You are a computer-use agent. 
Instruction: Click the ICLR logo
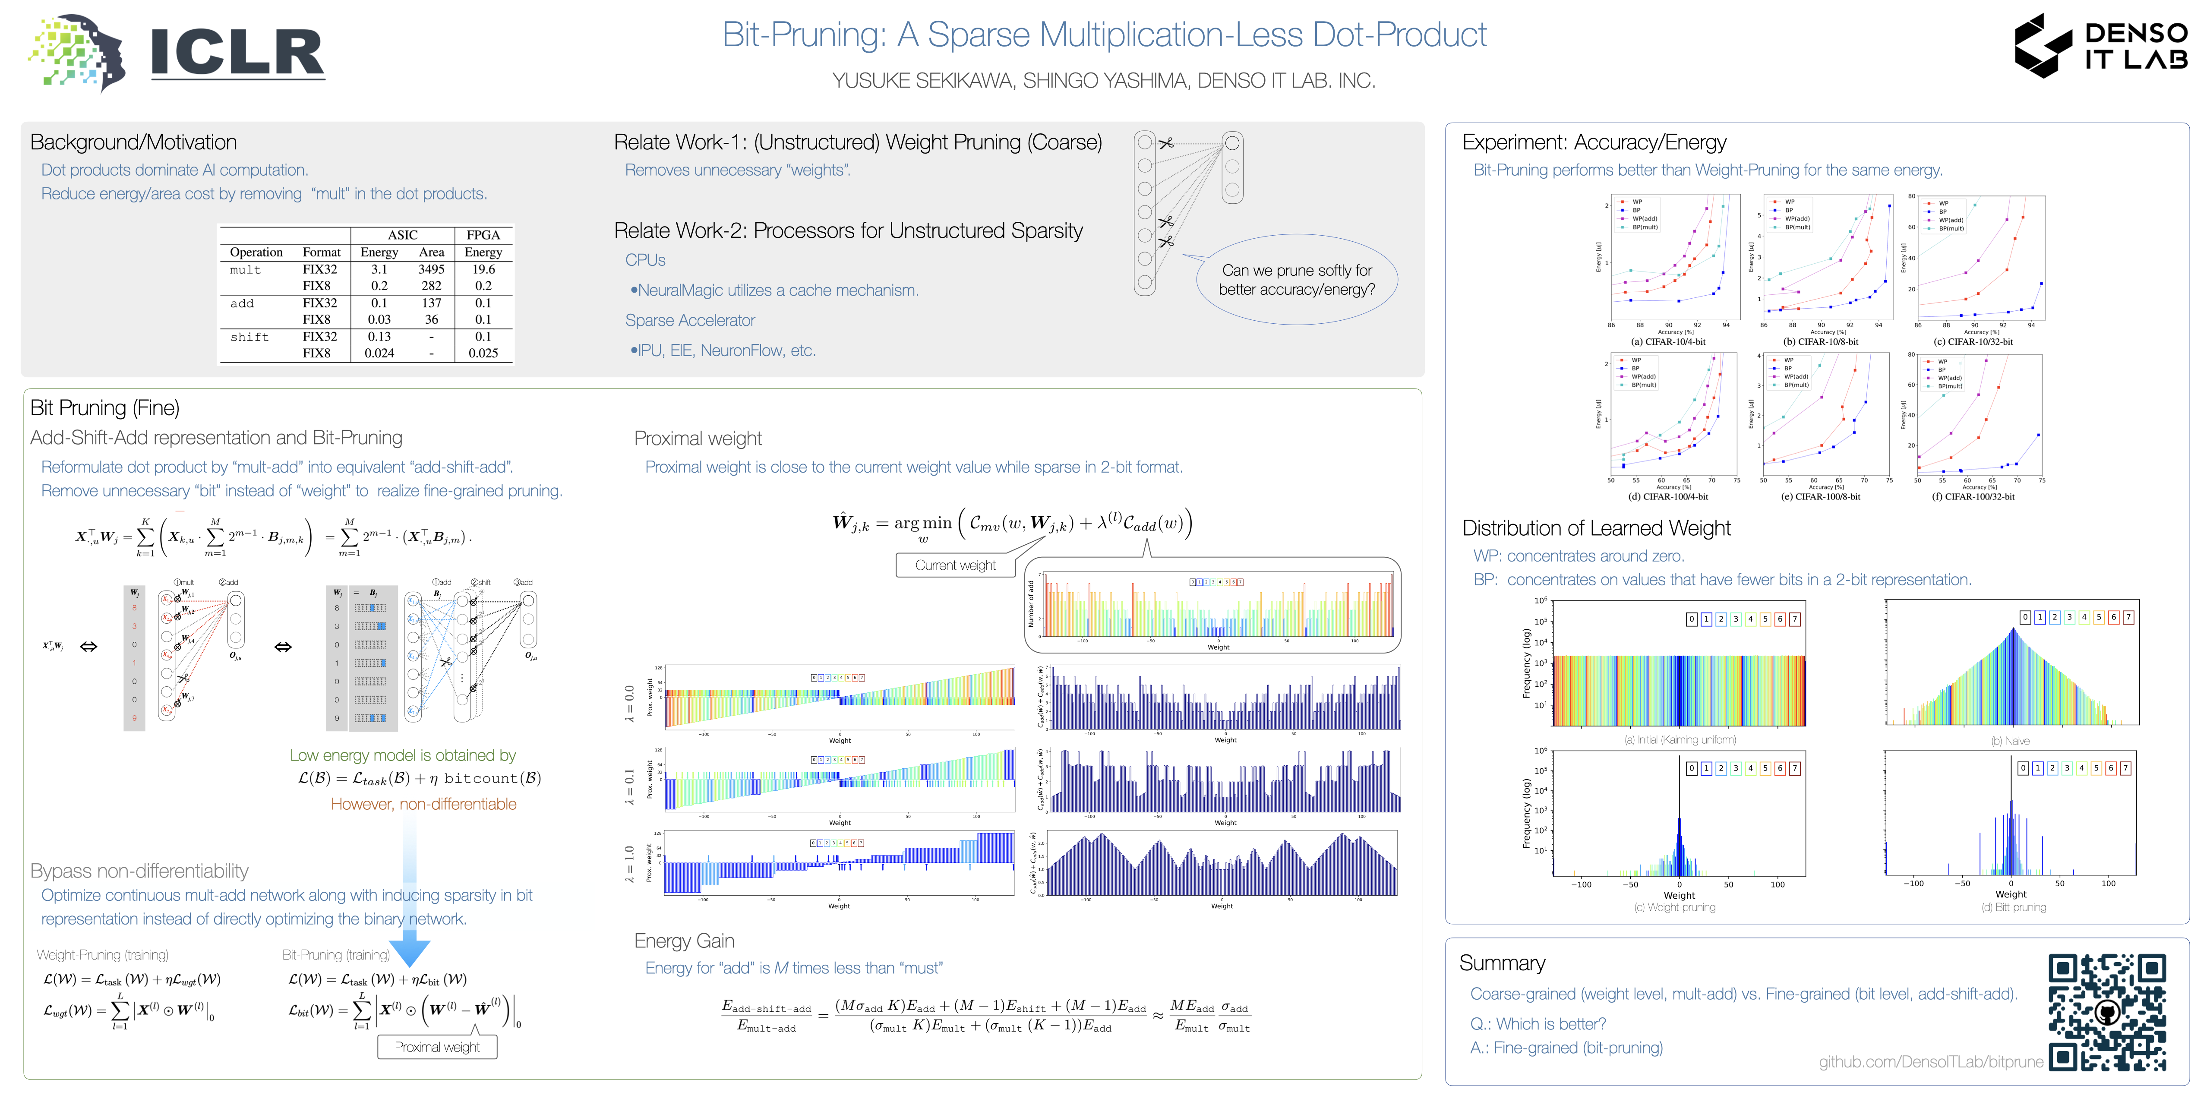176,51
